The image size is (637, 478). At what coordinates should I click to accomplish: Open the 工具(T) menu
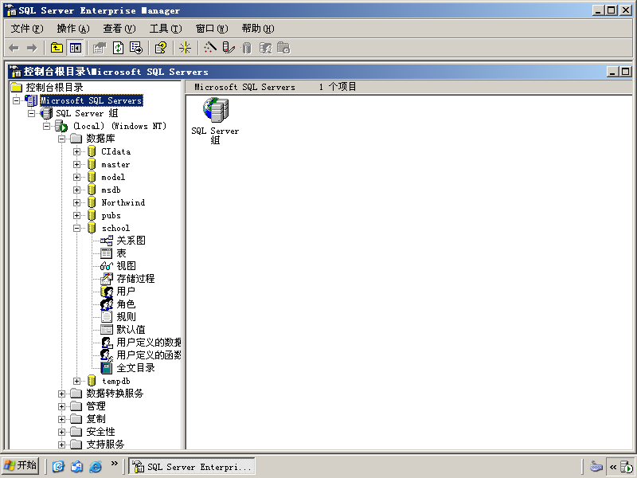coord(166,29)
